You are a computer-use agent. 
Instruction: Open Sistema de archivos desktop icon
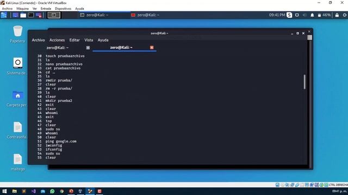coord(17,66)
